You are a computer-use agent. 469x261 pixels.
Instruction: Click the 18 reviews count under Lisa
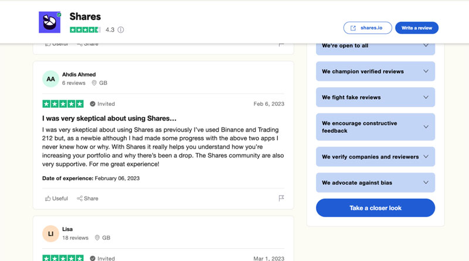(x=76, y=238)
